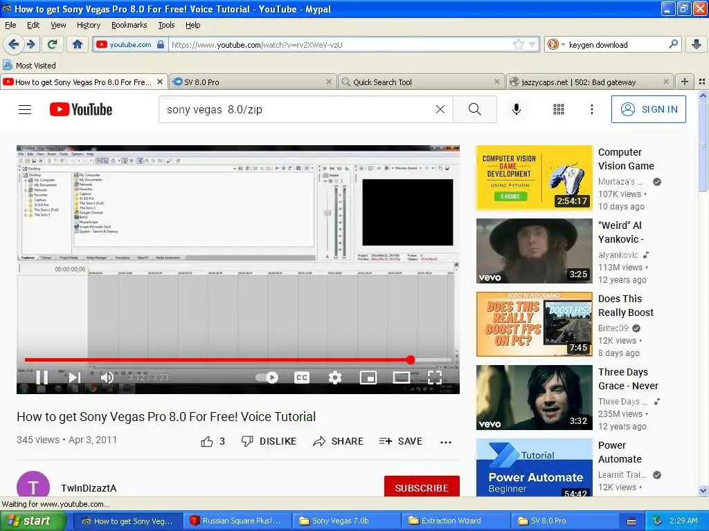This screenshot has width=709, height=531.
Task: Open the Downloads arrow icon
Action: click(x=697, y=44)
